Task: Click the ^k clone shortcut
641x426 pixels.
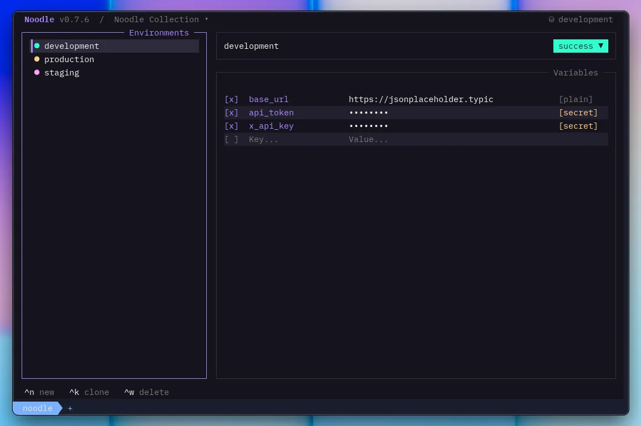Action: (89, 392)
